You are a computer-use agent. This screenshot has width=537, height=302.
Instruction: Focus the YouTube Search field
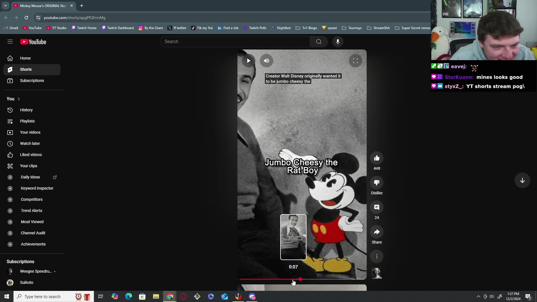click(x=235, y=42)
